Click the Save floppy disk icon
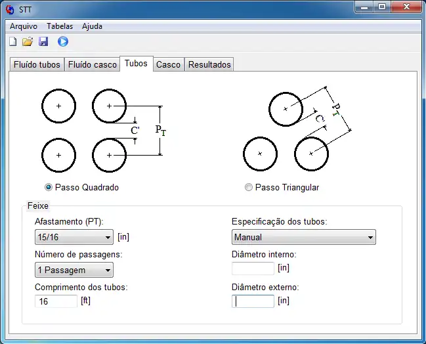The width and height of the screenshot is (426, 344). pyautogui.click(x=43, y=41)
